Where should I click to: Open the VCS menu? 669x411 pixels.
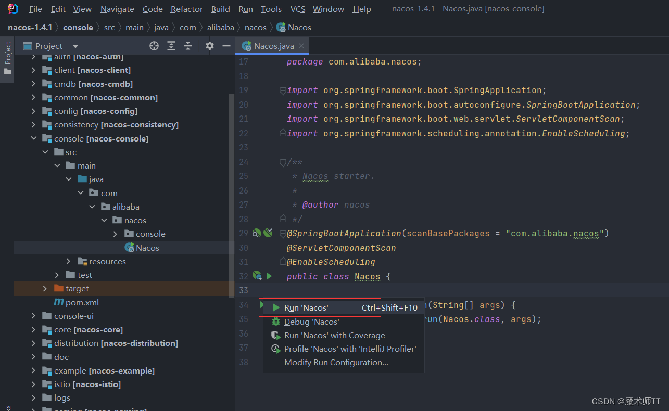tap(298, 9)
